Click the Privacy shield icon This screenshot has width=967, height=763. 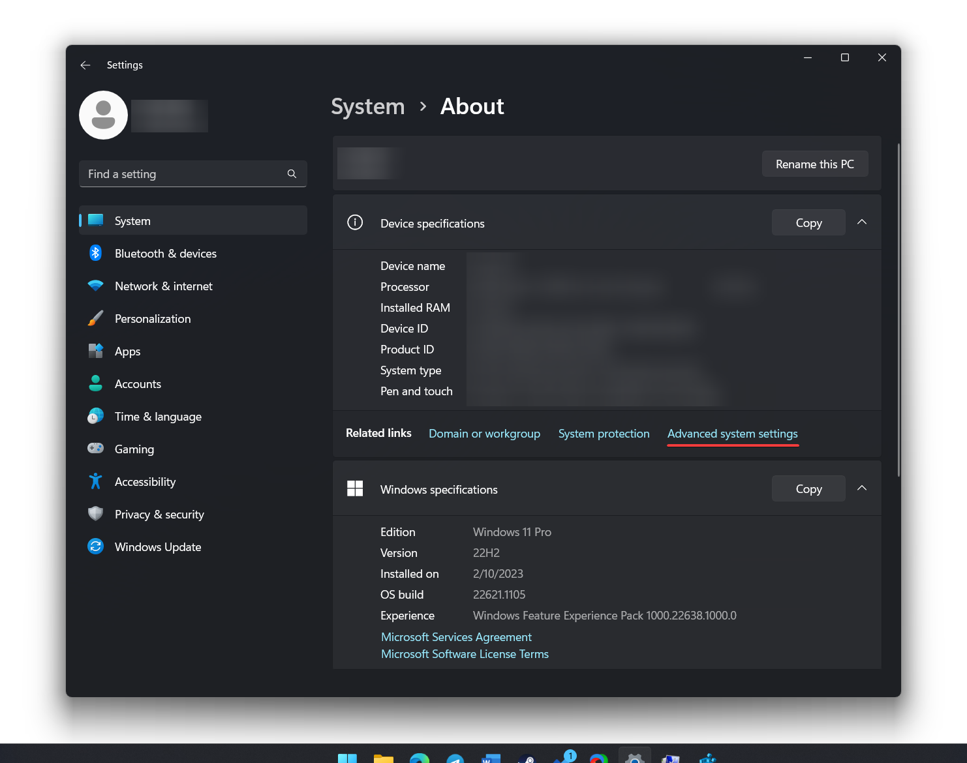click(95, 514)
